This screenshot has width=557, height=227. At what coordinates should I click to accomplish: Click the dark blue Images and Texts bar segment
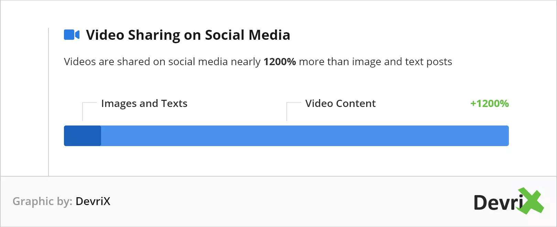pyautogui.click(x=83, y=136)
